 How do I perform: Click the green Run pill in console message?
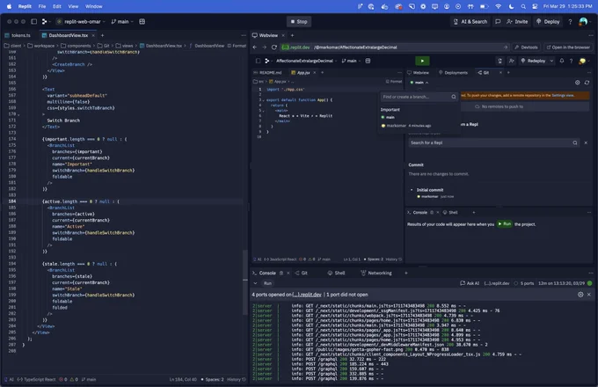[504, 224]
